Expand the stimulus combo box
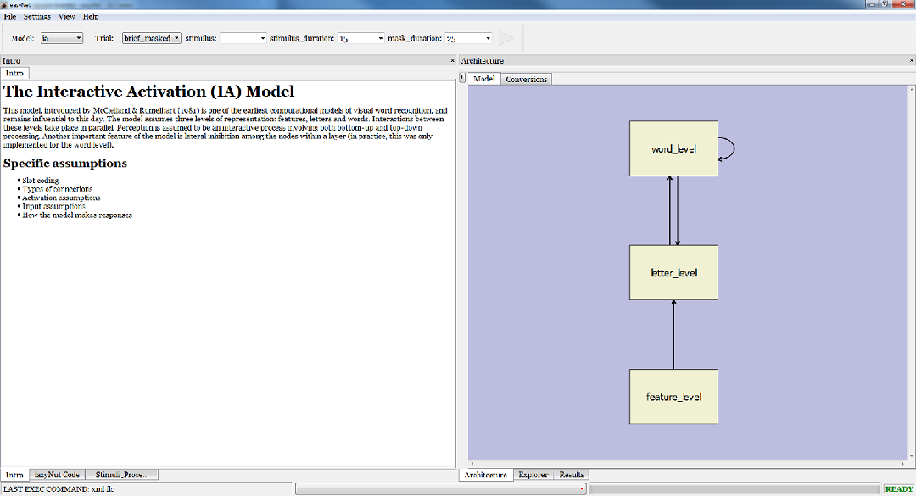This screenshot has width=916, height=496. [261, 38]
